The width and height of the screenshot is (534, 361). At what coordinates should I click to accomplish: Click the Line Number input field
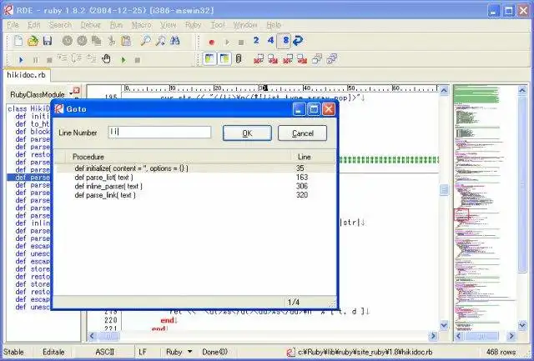point(159,132)
